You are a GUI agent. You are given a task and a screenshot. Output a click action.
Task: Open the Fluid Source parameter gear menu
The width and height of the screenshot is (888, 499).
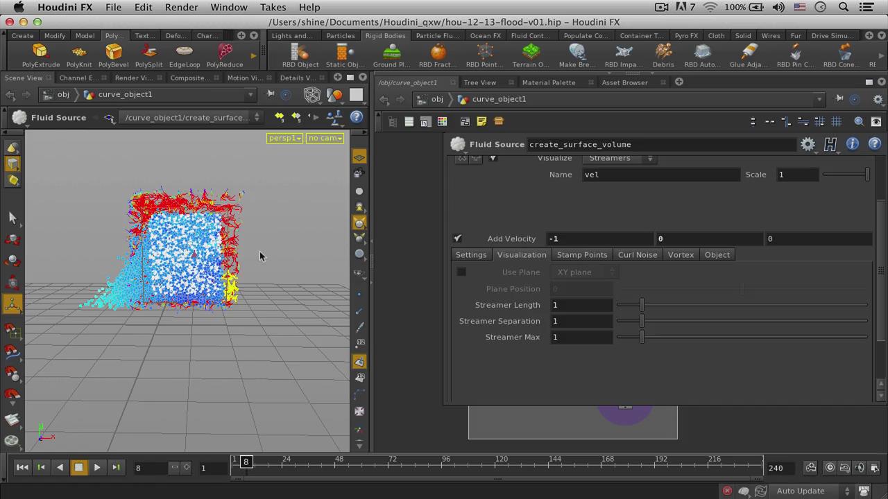808,144
